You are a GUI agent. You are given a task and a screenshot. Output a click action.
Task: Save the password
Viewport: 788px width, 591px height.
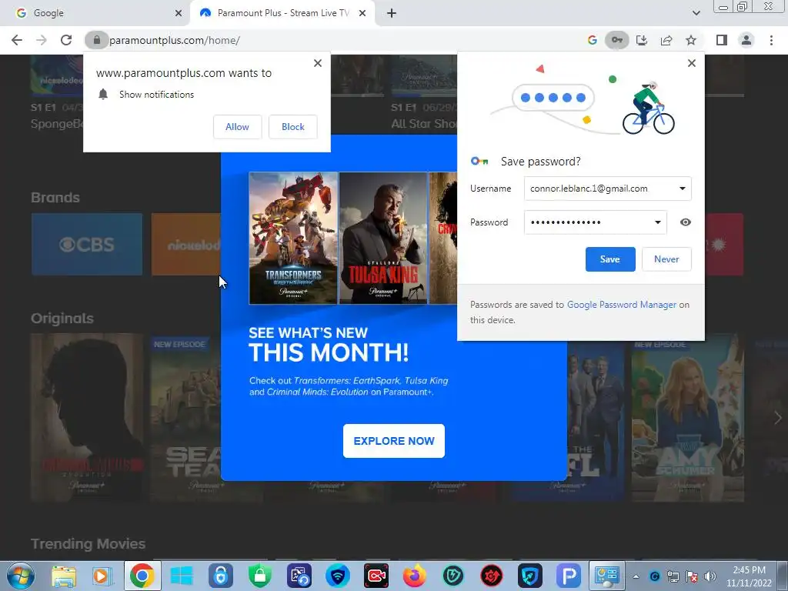pyautogui.click(x=610, y=259)
